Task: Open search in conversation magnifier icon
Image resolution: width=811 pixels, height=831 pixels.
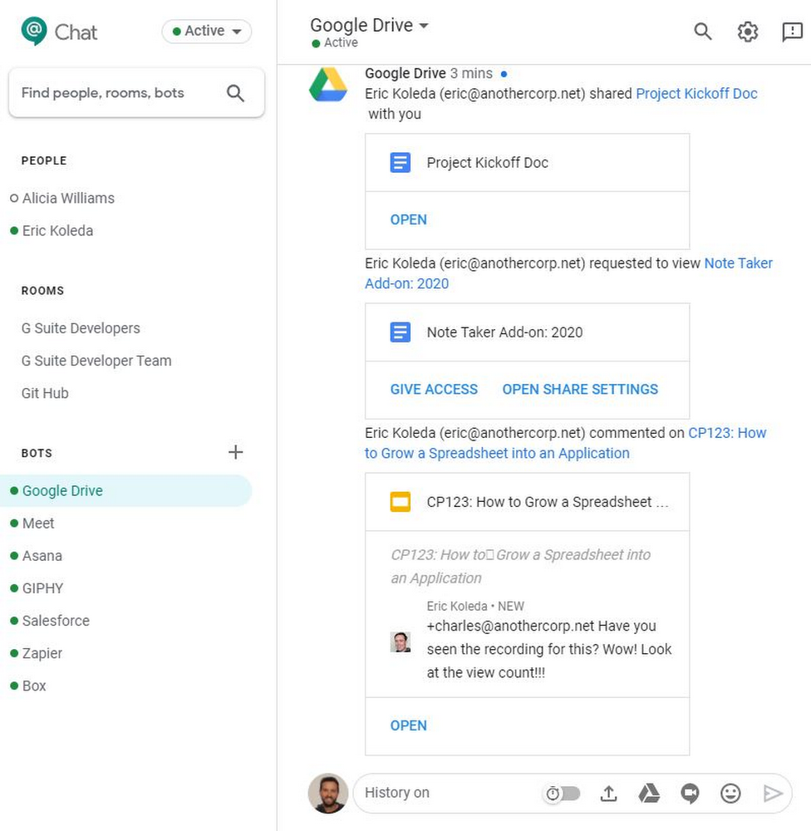Action: 702,32
